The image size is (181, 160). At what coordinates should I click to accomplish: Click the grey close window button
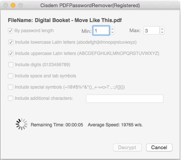click(6, 5)
